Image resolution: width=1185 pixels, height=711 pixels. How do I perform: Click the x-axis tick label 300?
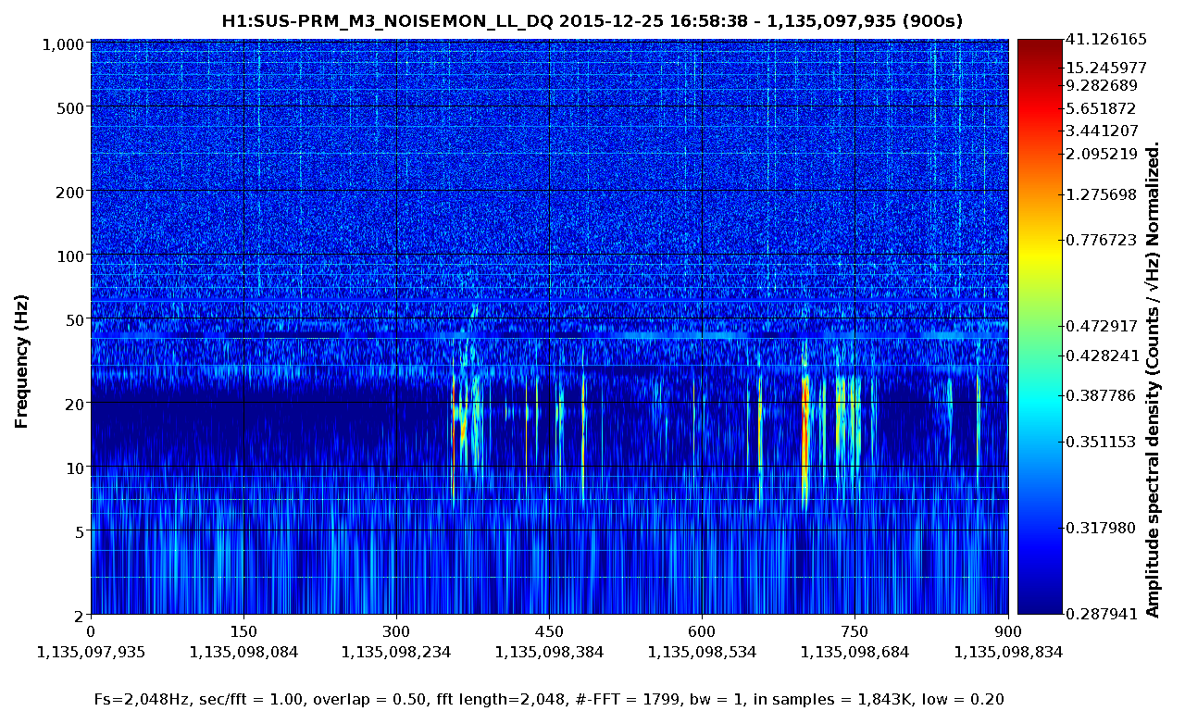pyautogui.click(x=396, y=630)
